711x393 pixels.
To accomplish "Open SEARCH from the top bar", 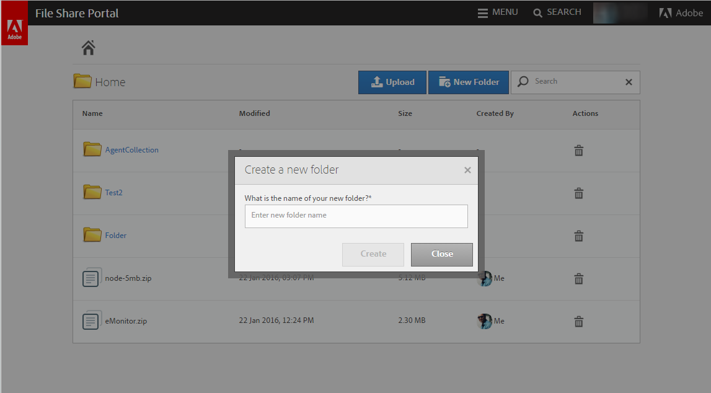I will [557, 12].
